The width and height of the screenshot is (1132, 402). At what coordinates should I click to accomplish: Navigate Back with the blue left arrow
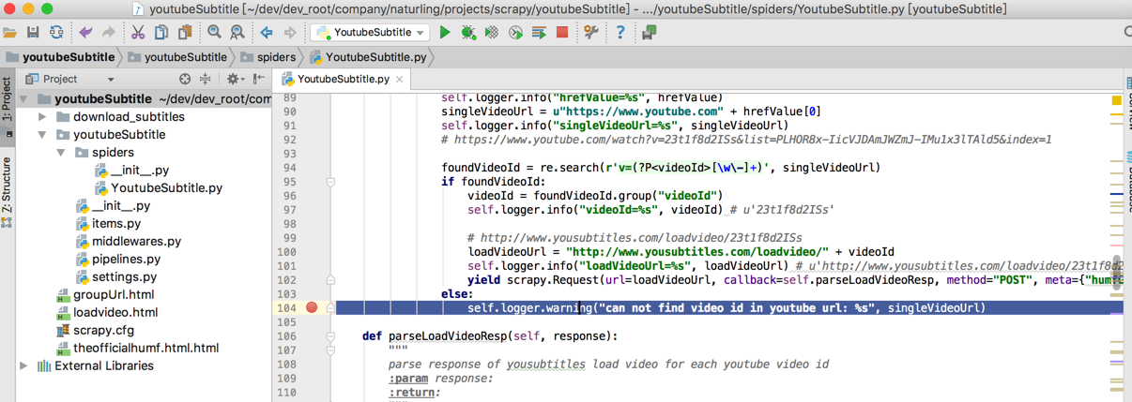click(267, 33)
